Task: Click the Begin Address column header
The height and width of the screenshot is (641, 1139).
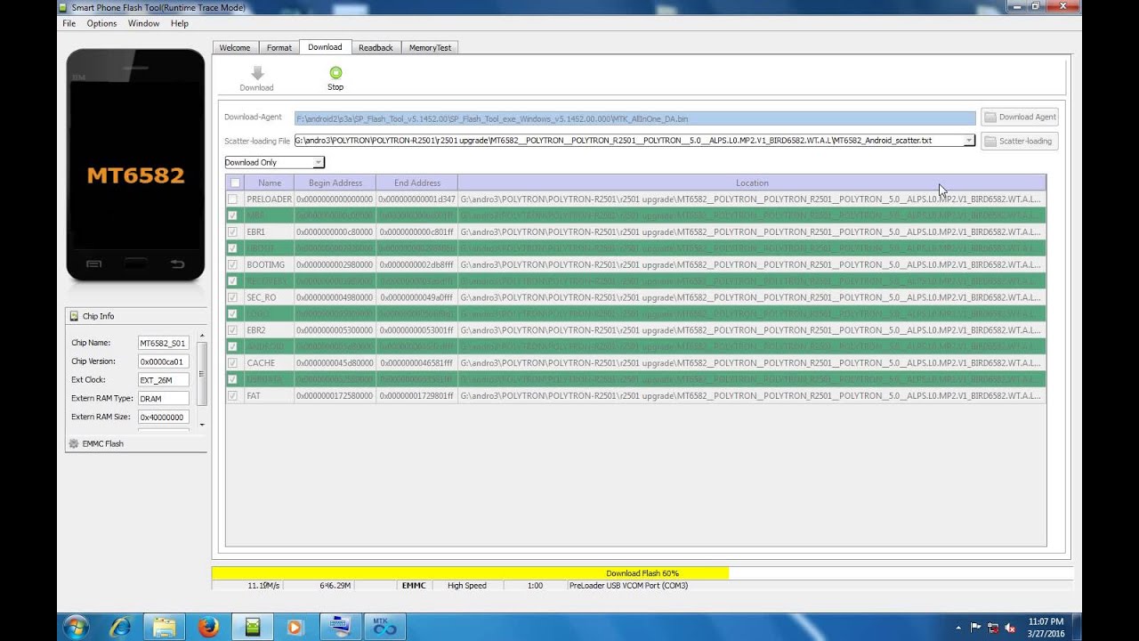Action: [335, 183]
